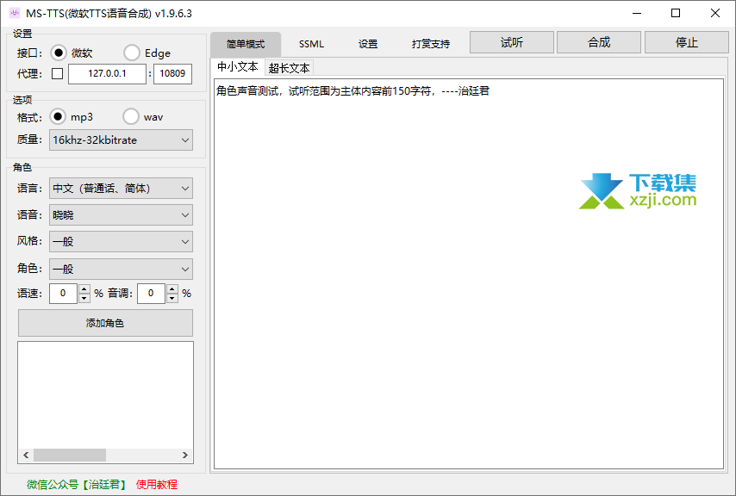Open the 语言 language dropdown
The image size is (736, 496).
(x=122, y=189)
